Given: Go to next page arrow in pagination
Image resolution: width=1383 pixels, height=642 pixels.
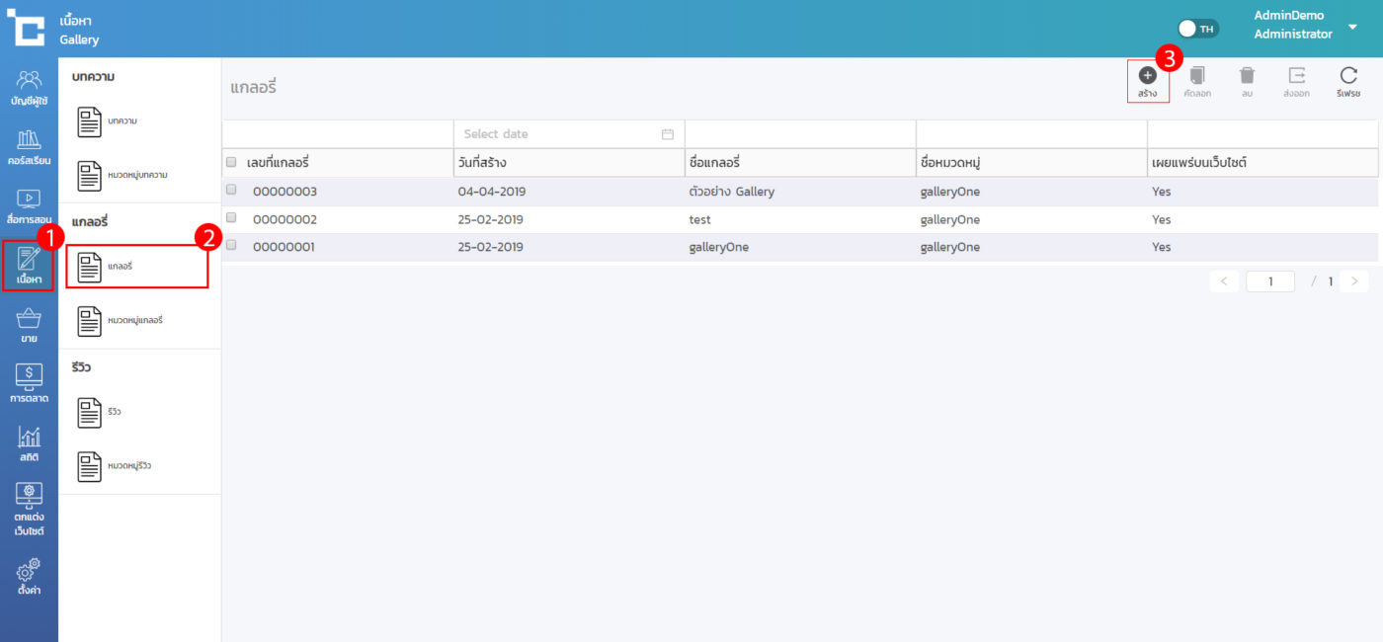Looking at the screenshot, I should (x=1354, y=281).
